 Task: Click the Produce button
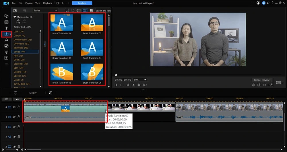(82, 3)
